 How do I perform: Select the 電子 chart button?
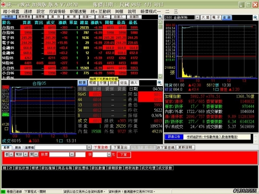[216, 17]
